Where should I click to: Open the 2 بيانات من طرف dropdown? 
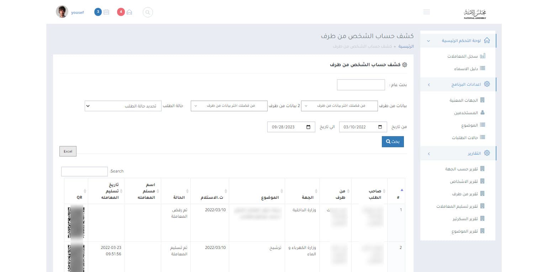pos(229,106)
